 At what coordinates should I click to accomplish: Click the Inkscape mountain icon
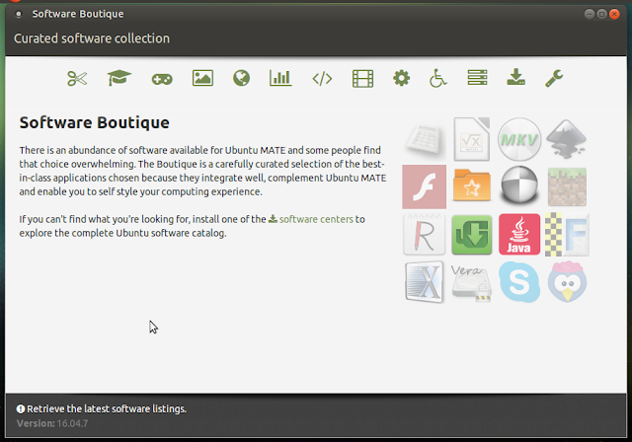point(567,138)
